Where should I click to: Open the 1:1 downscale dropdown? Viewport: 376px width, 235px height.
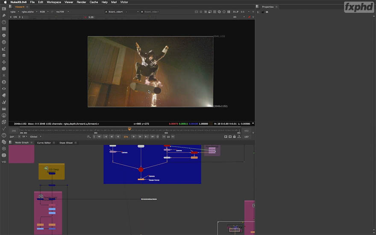tap(245, 12)
